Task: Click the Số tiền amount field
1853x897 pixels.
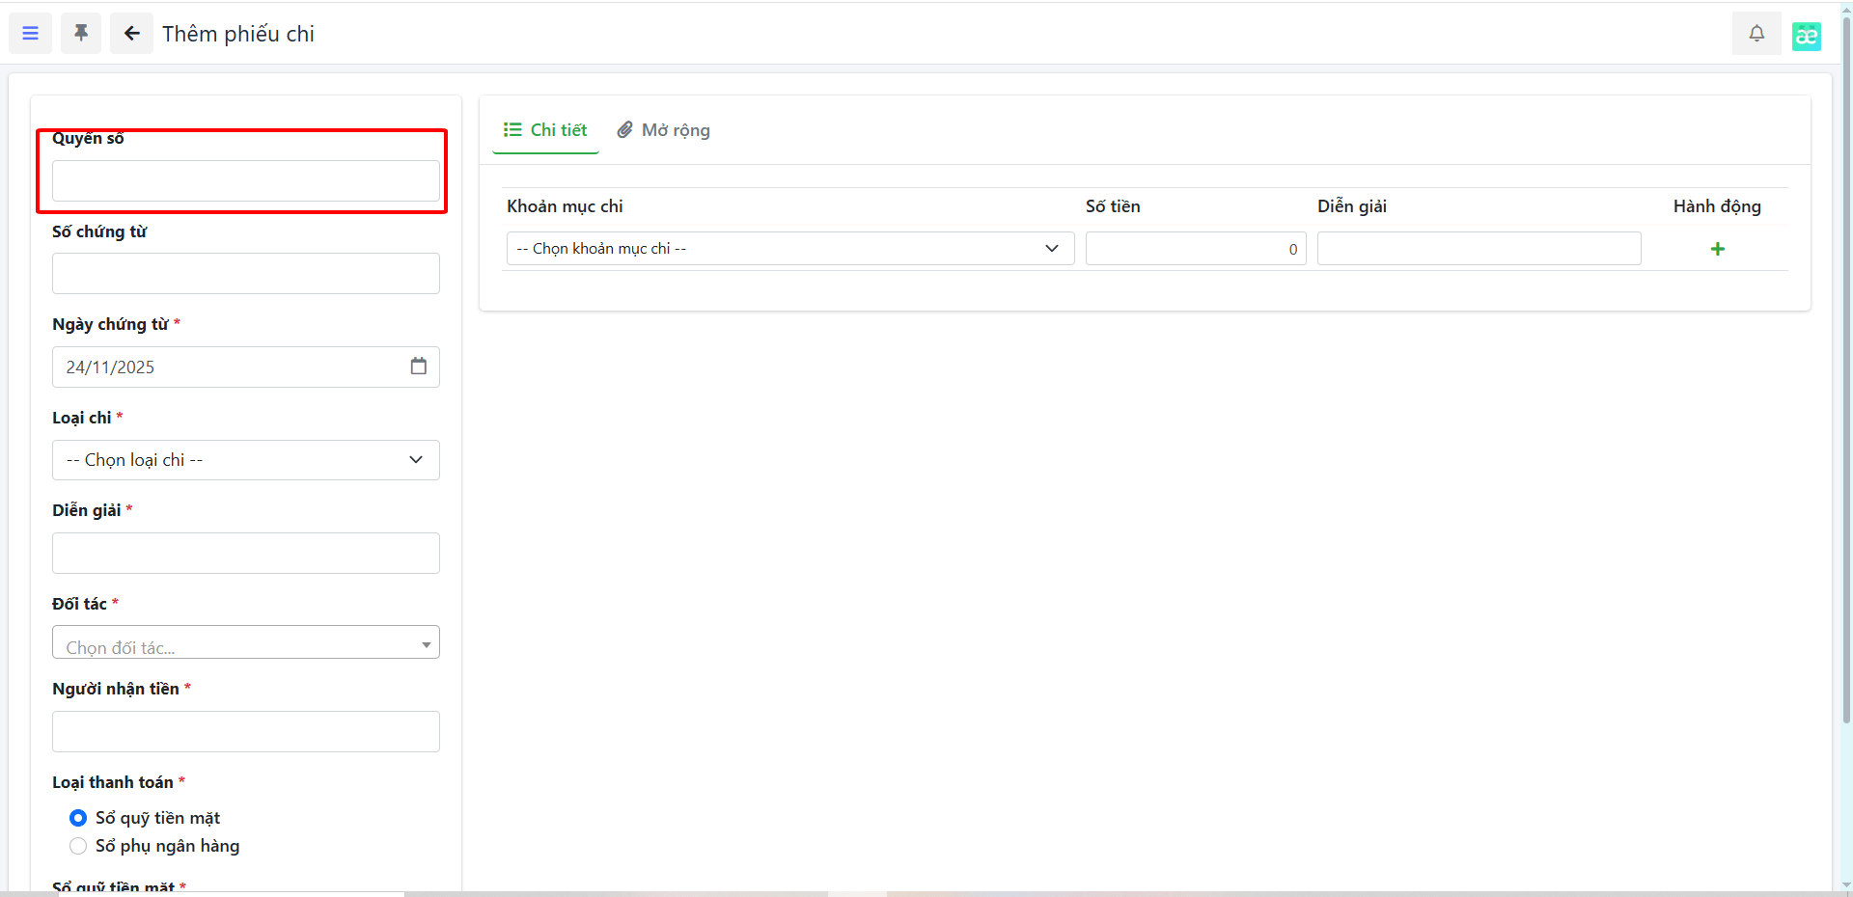Action: (x=1194, y=249)
